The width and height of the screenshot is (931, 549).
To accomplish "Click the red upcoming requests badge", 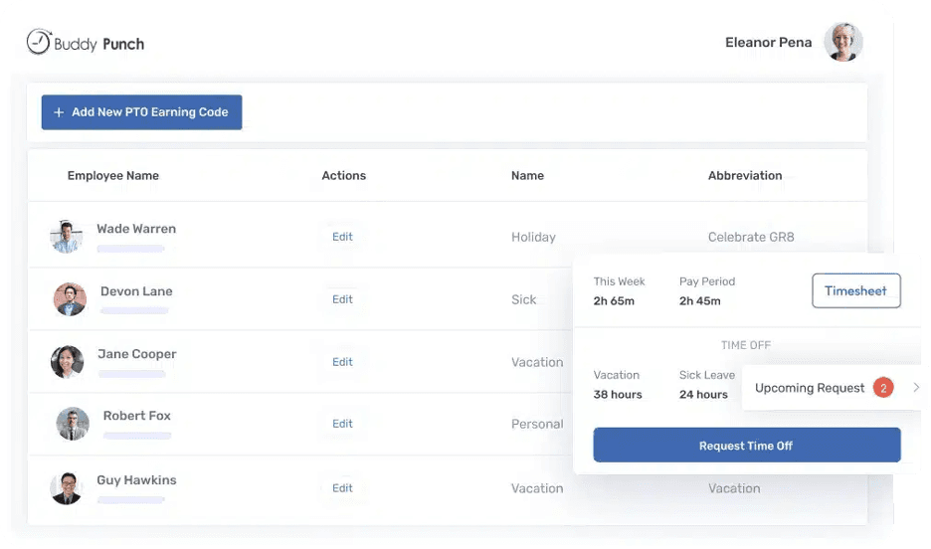I will click(882, 388).
